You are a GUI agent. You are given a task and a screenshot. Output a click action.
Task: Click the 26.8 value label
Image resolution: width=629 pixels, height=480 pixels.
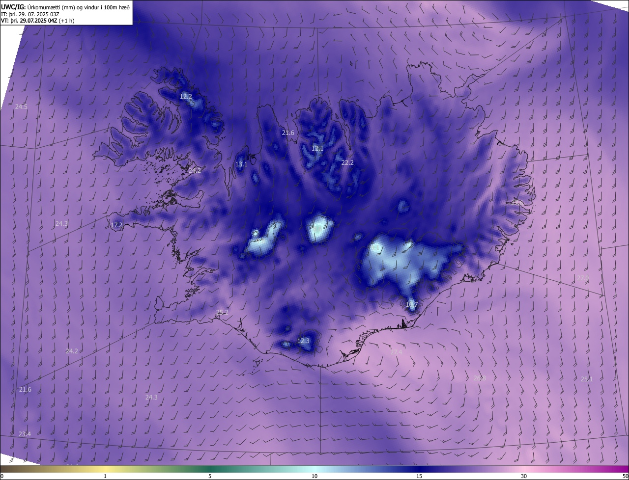[480, 378]
